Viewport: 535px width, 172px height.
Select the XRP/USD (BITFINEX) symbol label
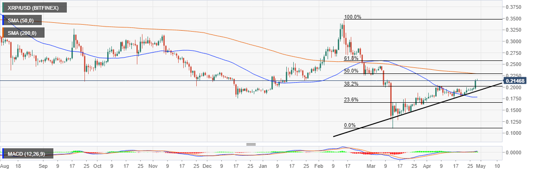pos(35,7)
